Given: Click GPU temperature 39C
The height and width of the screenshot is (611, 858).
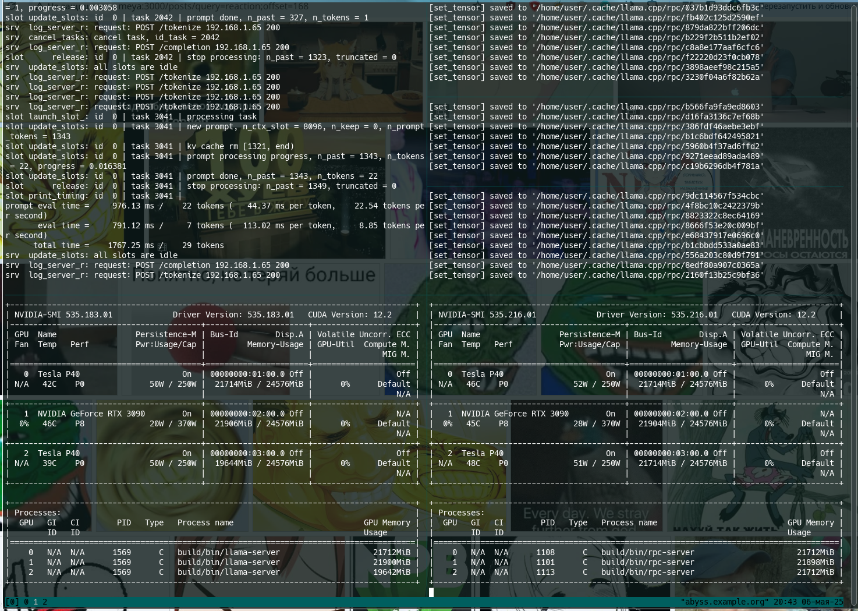Looking at the screenshot, I should [49, 463].
